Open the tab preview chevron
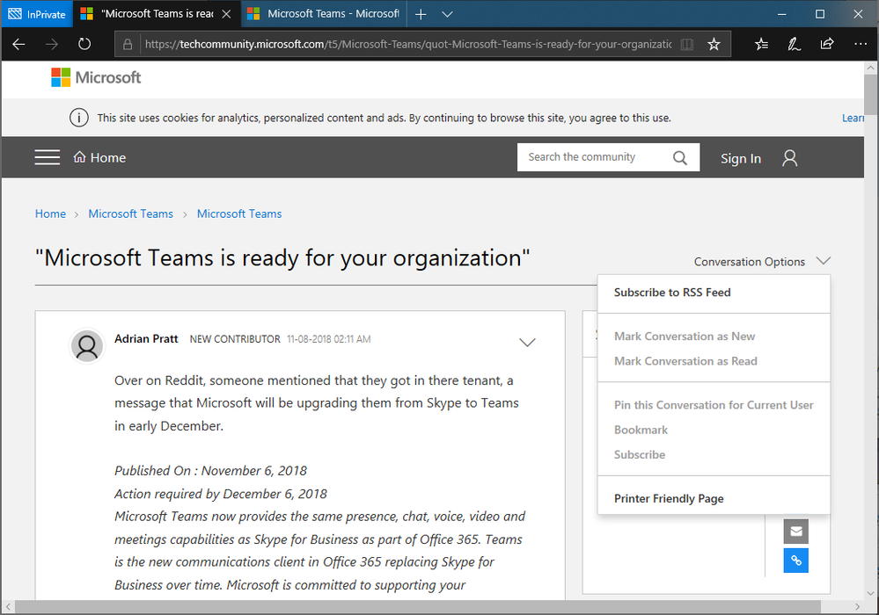Viewport: 879px width, 615px height. tap(447, 15)
